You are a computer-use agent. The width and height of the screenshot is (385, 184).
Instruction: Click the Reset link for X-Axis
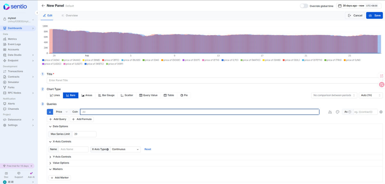[x=148, y=149]
